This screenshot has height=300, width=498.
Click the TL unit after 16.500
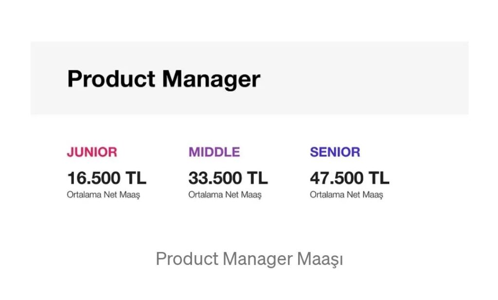click(x=135, y=178)
